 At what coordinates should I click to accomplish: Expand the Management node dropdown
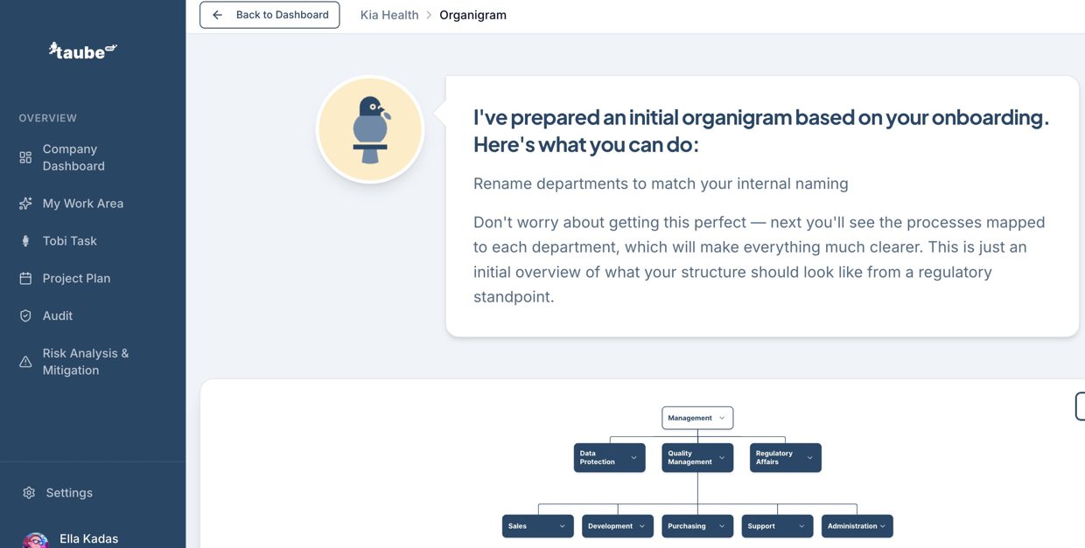tap(722, 418)
